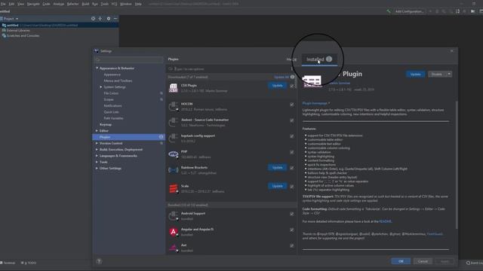This screenshot has width=483, height=271.
Task: Toggle the HOCON plugin checkbox
Action: (x=292, y=105)
